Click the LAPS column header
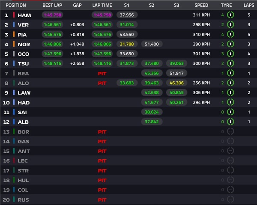Image resolution: width=257 pixels, height=205 pixels. 249,5
